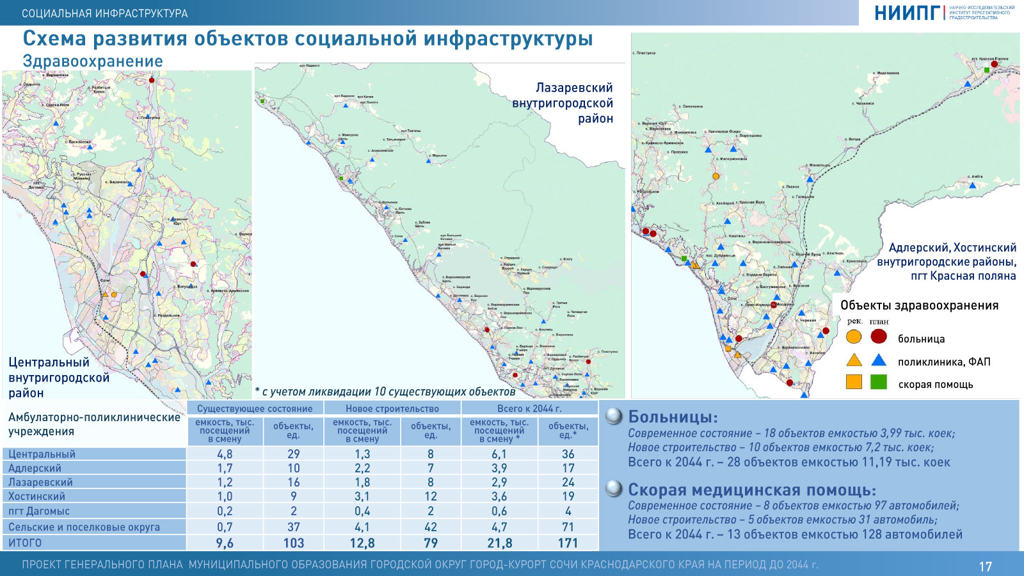Viewport: 1024px width, 576px height.
Task: Click the value 3,1 in Хостинский row
Action: [x=362, y=496]
